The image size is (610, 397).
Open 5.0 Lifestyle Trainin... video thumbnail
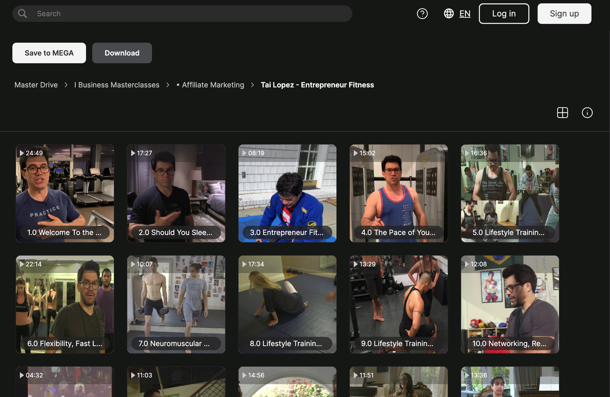click(x=510, y=193)
